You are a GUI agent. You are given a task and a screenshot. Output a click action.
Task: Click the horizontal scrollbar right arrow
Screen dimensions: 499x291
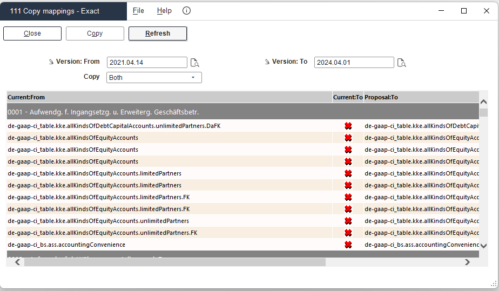coord(467,262)
